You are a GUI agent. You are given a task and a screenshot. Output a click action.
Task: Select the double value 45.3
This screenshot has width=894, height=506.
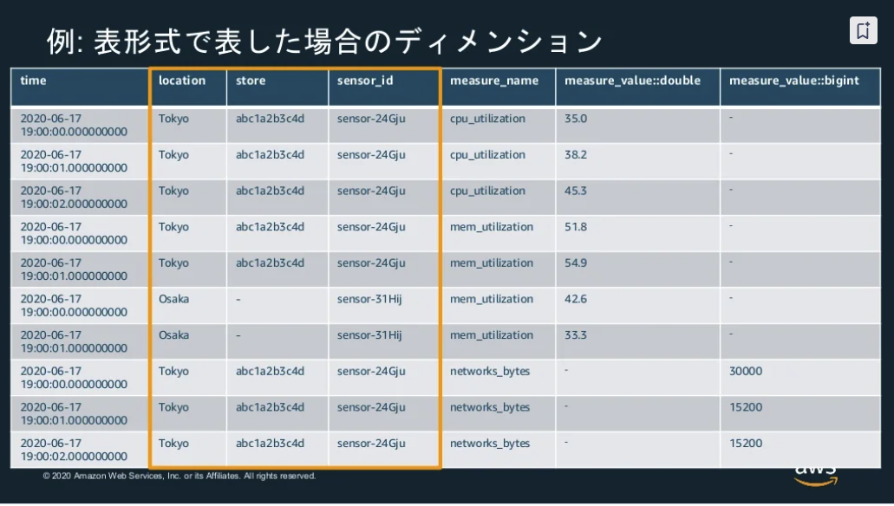pyautogui.click(x=575, y=191)
